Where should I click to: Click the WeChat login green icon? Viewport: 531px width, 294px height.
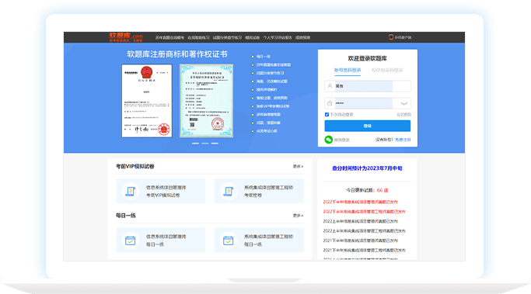(329, 140)
